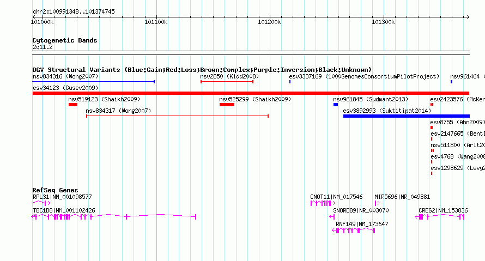This screenshot has height=261, width=485.
Task: Select the red esv2423576 marker
Action: point(432,105)
